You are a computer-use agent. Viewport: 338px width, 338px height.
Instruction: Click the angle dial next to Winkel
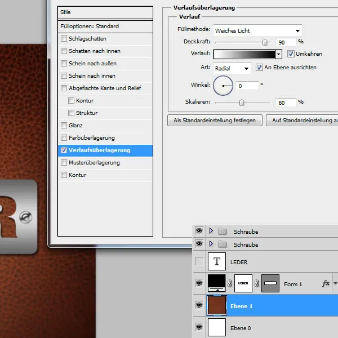pyautogui.click(x=223, y=86)
